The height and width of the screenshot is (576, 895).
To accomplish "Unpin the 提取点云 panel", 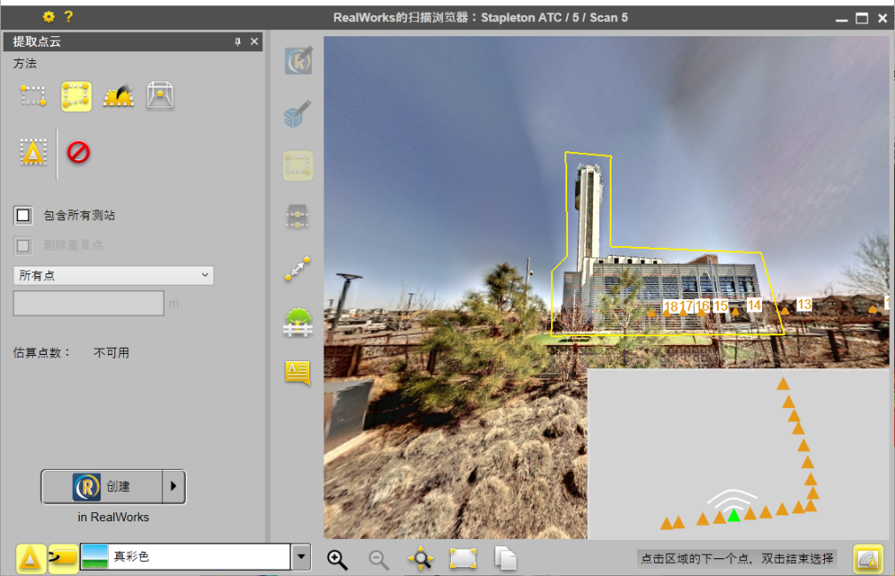I will (x=238, y=41).
